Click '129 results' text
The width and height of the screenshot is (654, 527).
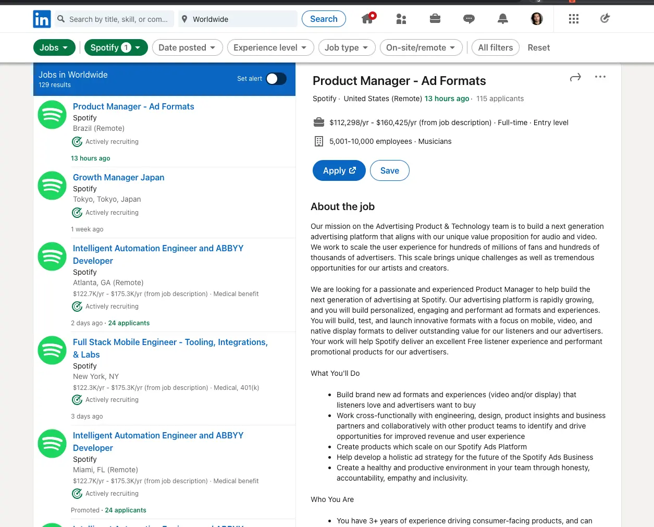[x=55, y=85]
